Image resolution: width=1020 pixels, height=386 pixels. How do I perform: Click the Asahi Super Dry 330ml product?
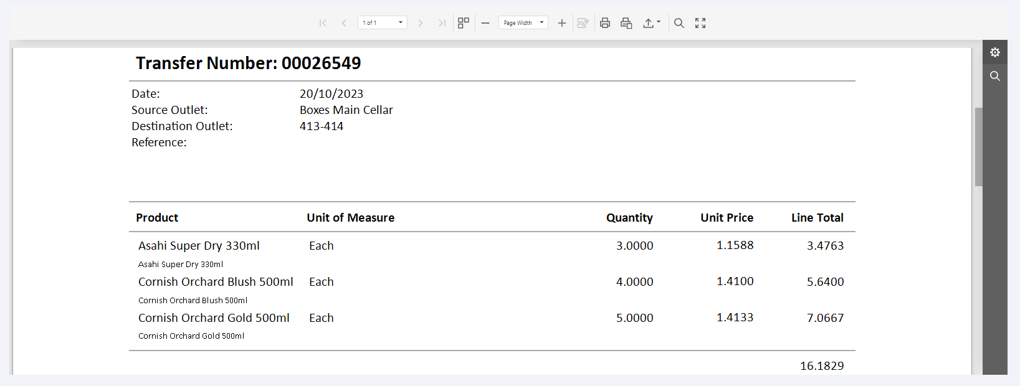tap(199, 246)
